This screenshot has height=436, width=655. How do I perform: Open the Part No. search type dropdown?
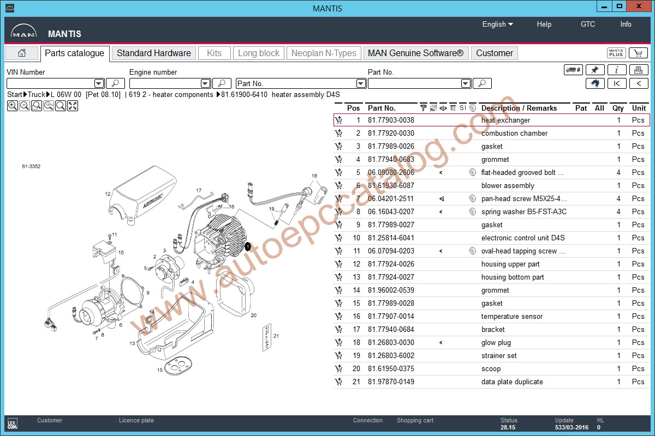click(361, 83)
